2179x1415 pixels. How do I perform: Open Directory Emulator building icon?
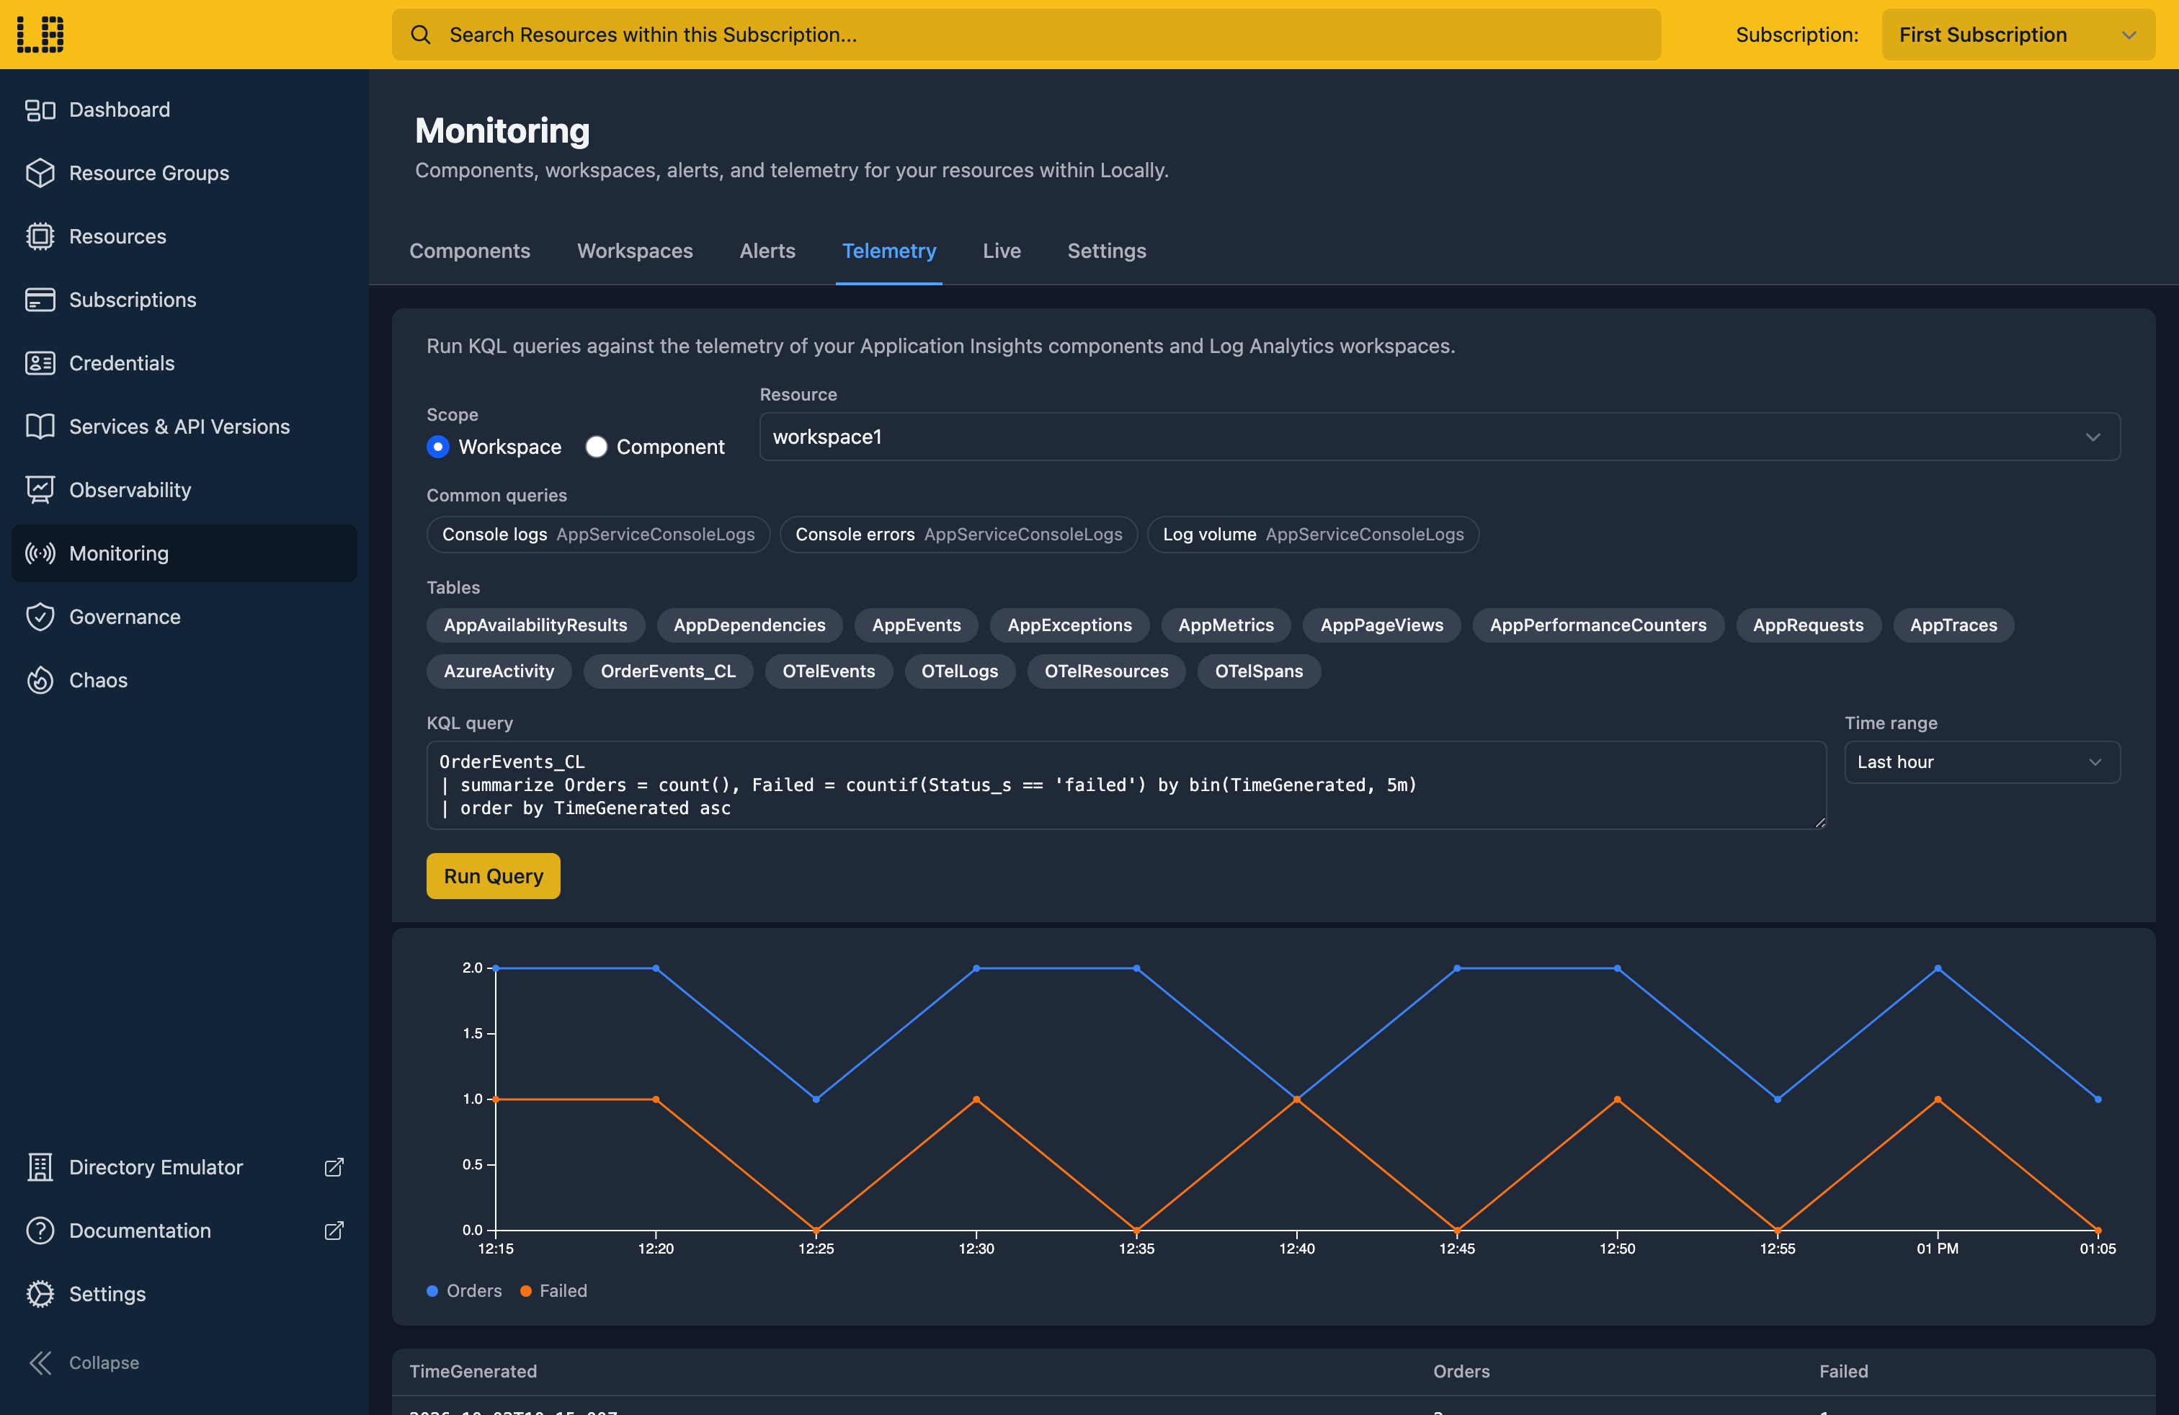[40, 1167]
